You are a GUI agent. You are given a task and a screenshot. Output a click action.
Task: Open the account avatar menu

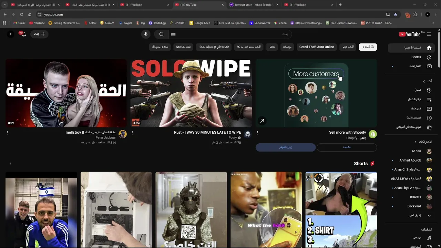point(11,34)
